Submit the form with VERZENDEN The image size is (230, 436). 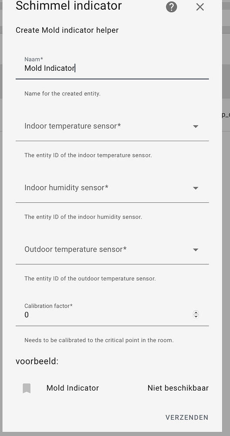click(187, 417)
